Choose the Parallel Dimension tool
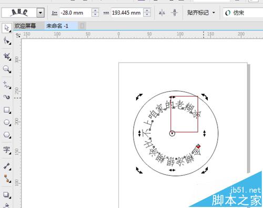The height and width of the screenshot is (208, 263). [7, 166]
